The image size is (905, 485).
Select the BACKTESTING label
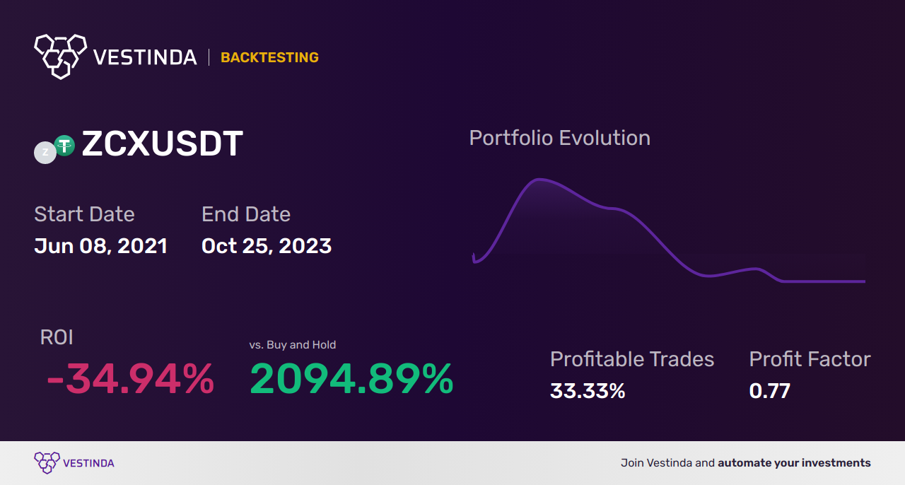(x=269, y=58)
